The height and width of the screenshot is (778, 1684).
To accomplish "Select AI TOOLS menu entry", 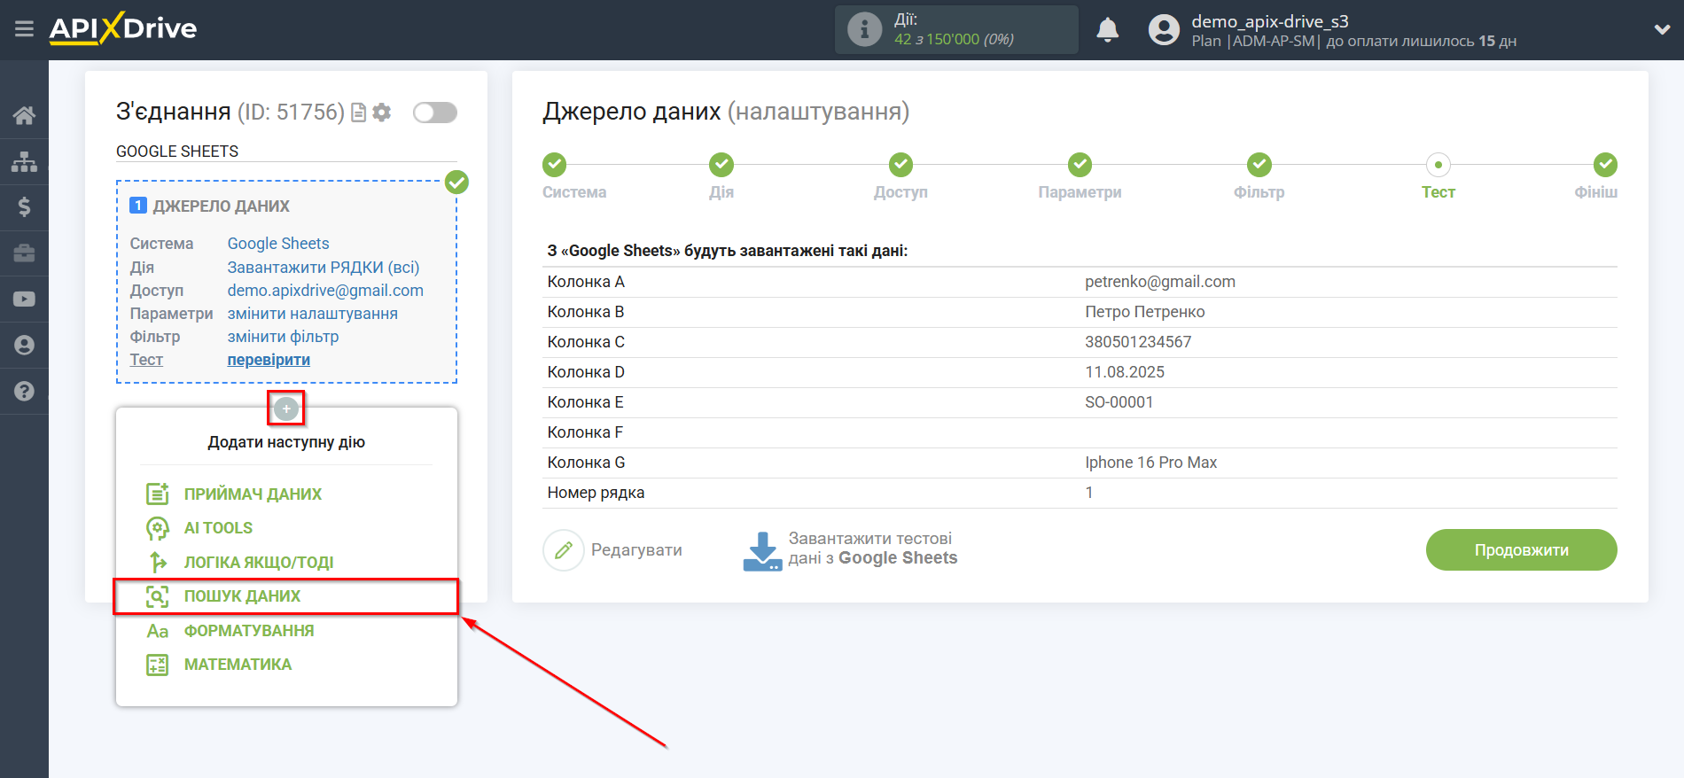I will (218, 528).
